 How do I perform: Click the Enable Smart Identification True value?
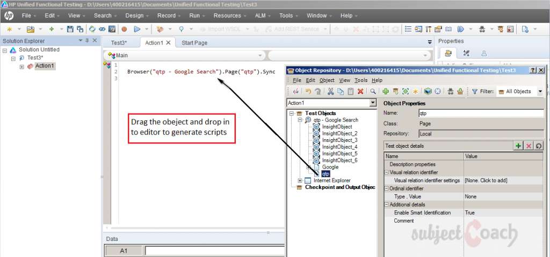(x=469, y=213)
